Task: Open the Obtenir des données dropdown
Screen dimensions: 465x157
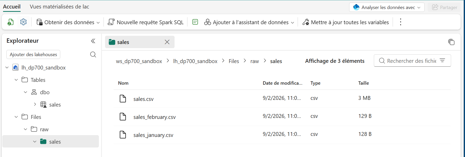Action: (98, 23)
